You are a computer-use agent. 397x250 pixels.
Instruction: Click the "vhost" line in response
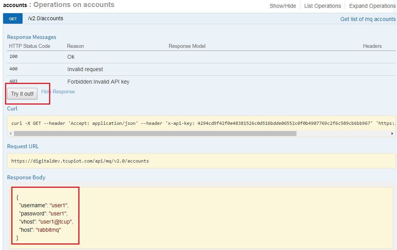pos(46,222)
